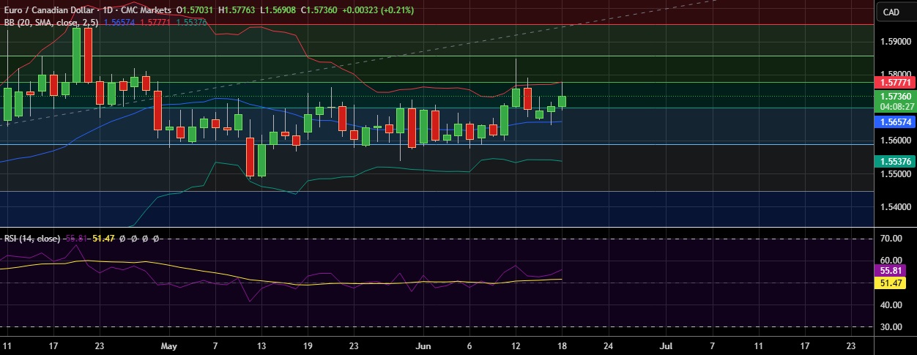Image resolution: width=917 pixels, height=355 pixels.
Task: Click 1.54000 on the price scale
Action: click(x=896, y=207)
